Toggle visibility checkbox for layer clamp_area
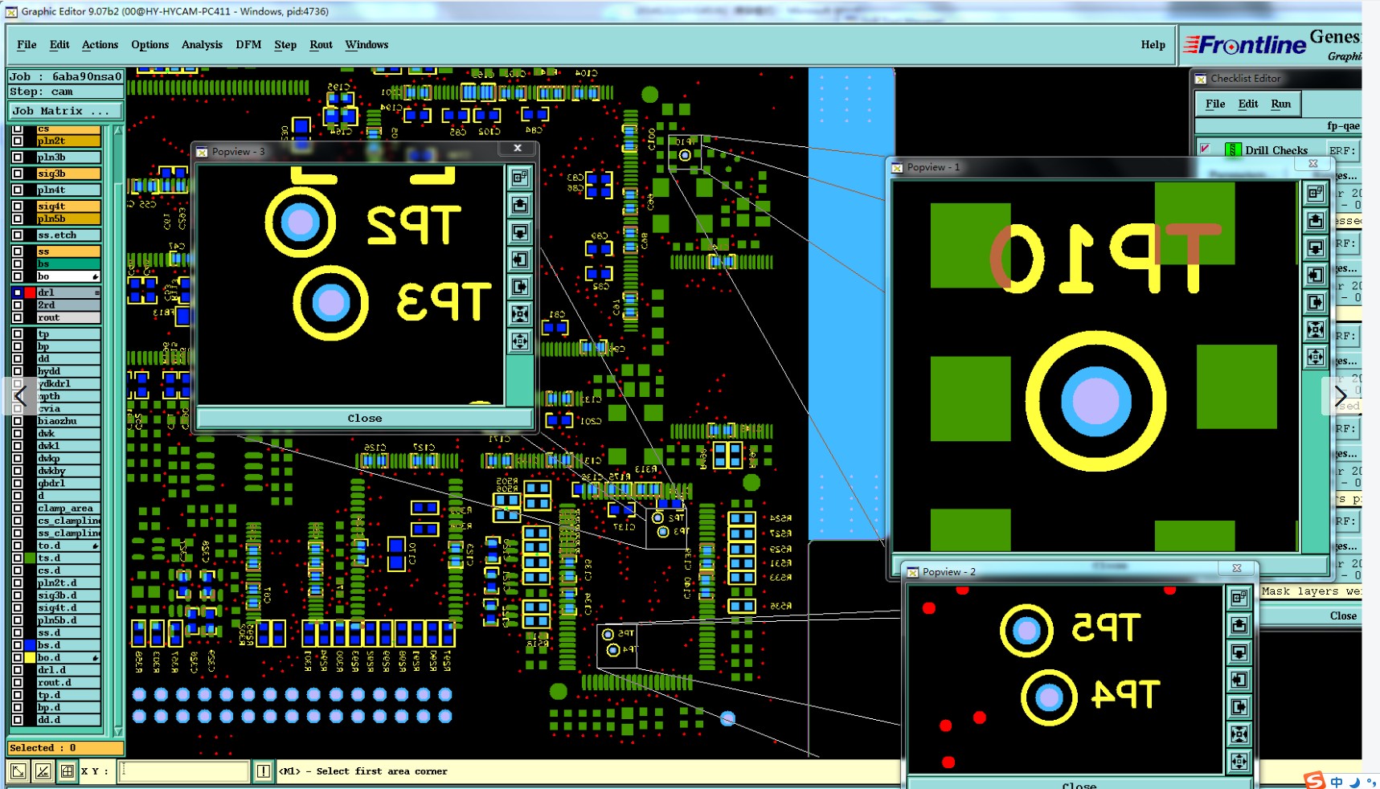The height and width of the screenshot is (789, 1380). 18,508
